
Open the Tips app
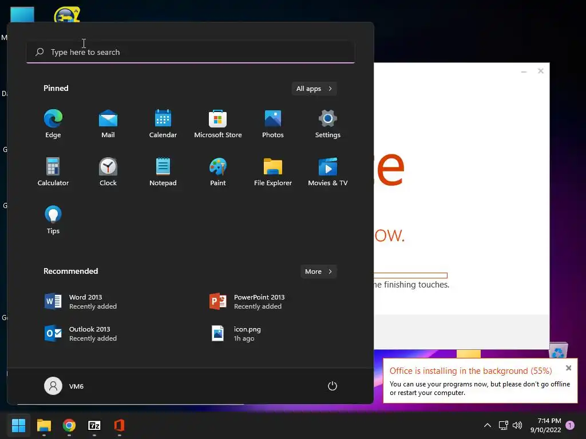coord(53,220)
